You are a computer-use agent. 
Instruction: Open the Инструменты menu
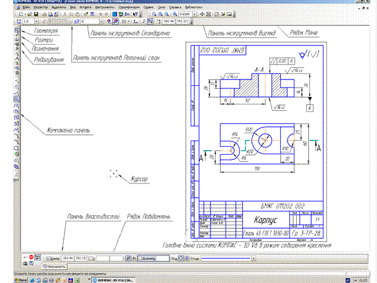(105, 7)
